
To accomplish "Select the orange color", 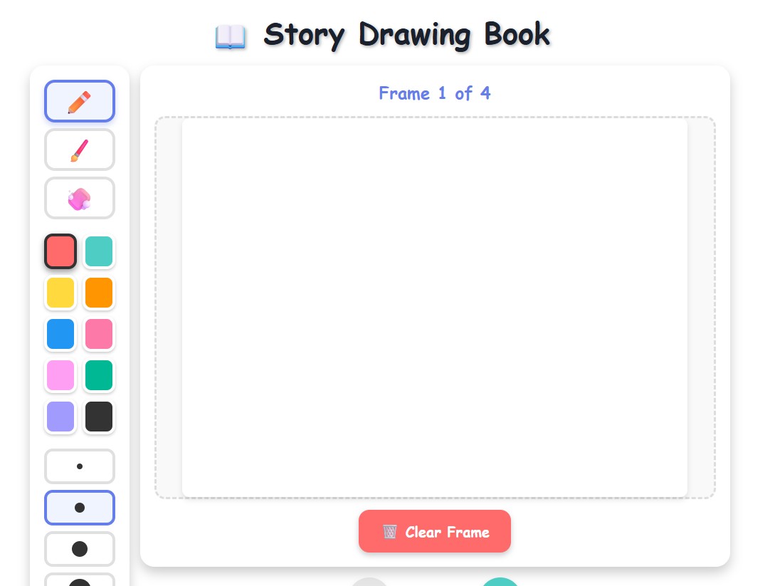I will tap(99, 293).
